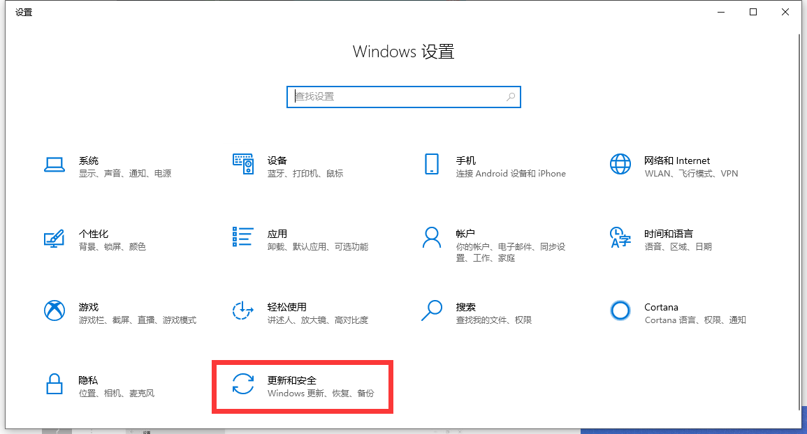
Task: Maximize the Settings window
Action: [x=753, y=12]
